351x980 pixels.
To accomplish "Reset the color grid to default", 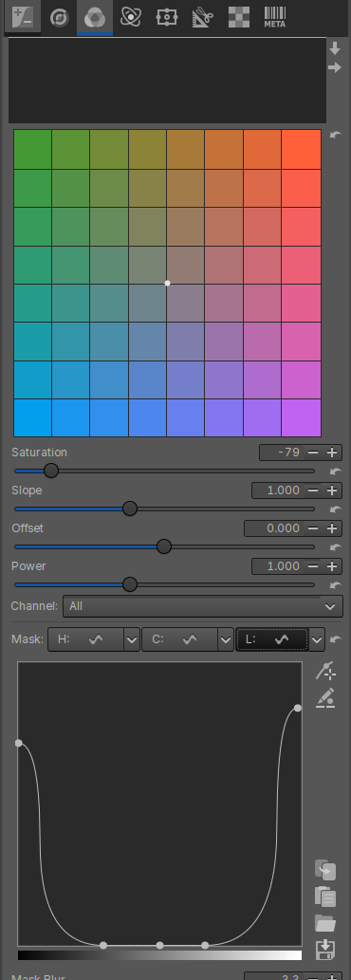I will coord(336,135).
